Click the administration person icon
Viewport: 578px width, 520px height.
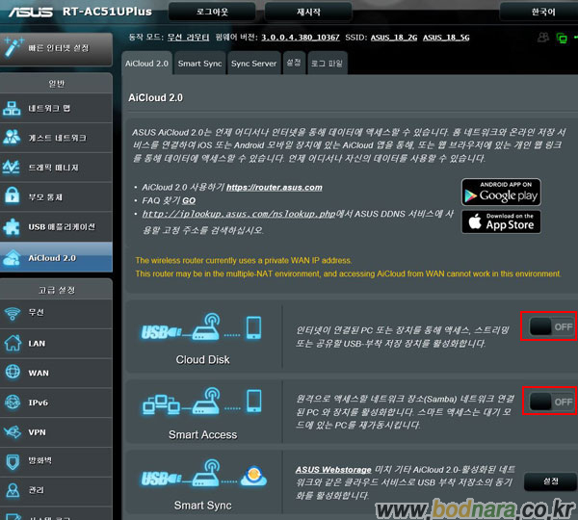click(x=13, y=490)
